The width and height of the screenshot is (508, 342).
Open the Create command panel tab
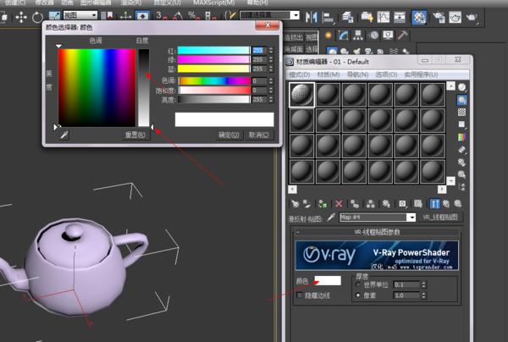pos(329,35)
